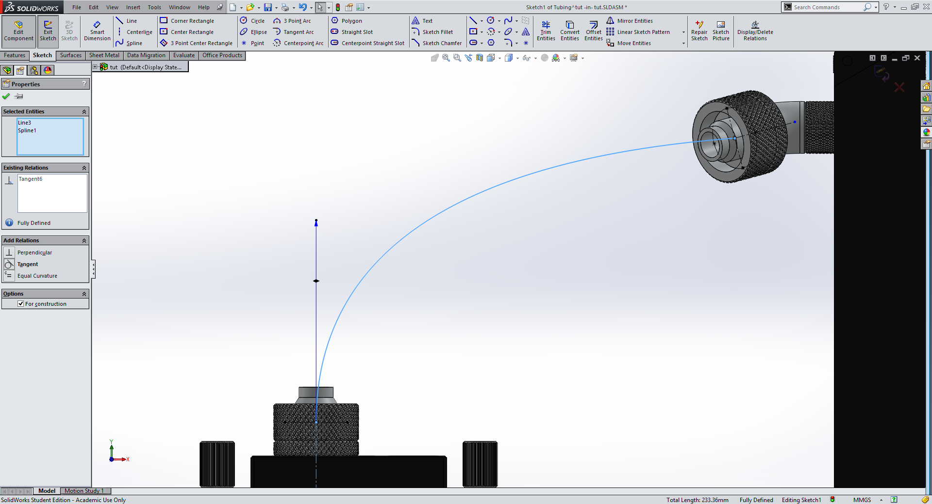
Task: Open the Tools menu
Action: (x=154, y=7)
